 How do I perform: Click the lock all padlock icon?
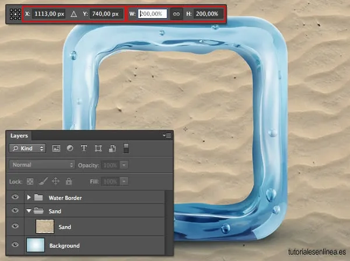[x=69, y=181]
